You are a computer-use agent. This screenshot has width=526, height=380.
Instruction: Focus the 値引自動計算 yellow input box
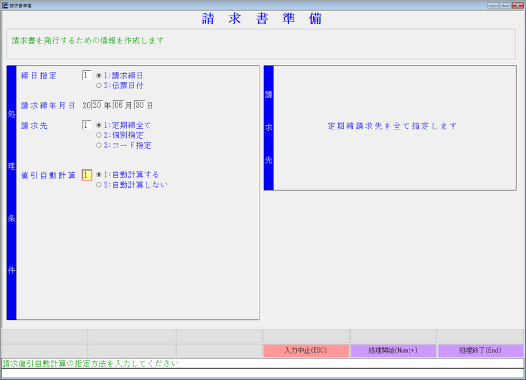(x=87, y=175)
